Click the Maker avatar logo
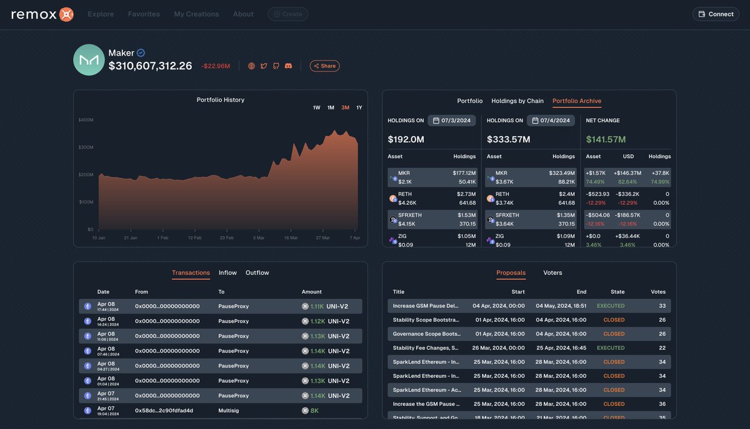The image size is (750, 429). [89, 60]
